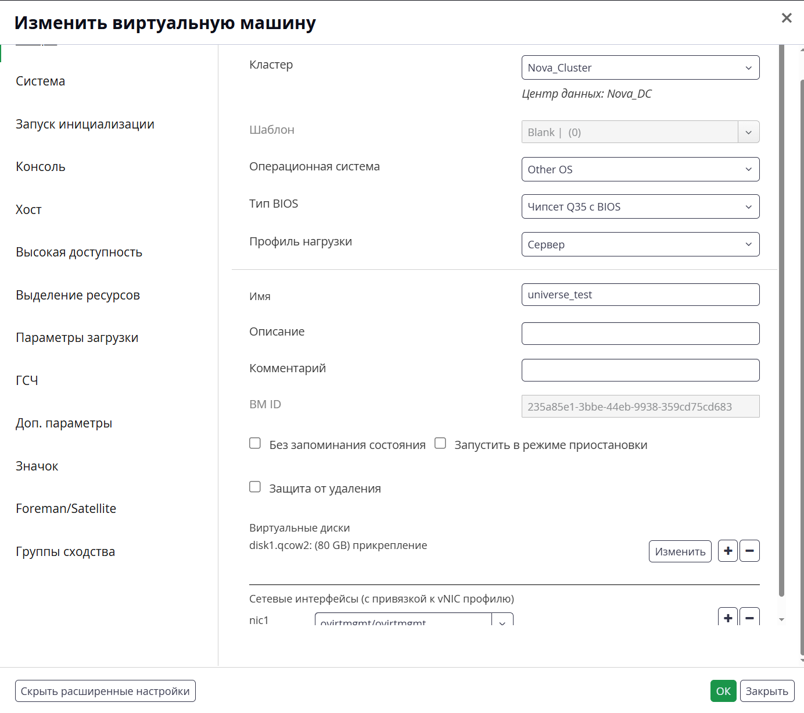Screen dimensions: 804x713
Task: Open the Cluster dropdown Nova_Cluster
Action: [x=640, y=67]
